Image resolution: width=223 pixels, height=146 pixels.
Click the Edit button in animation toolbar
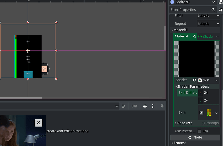pyautogui.click(x=134, y=106)
